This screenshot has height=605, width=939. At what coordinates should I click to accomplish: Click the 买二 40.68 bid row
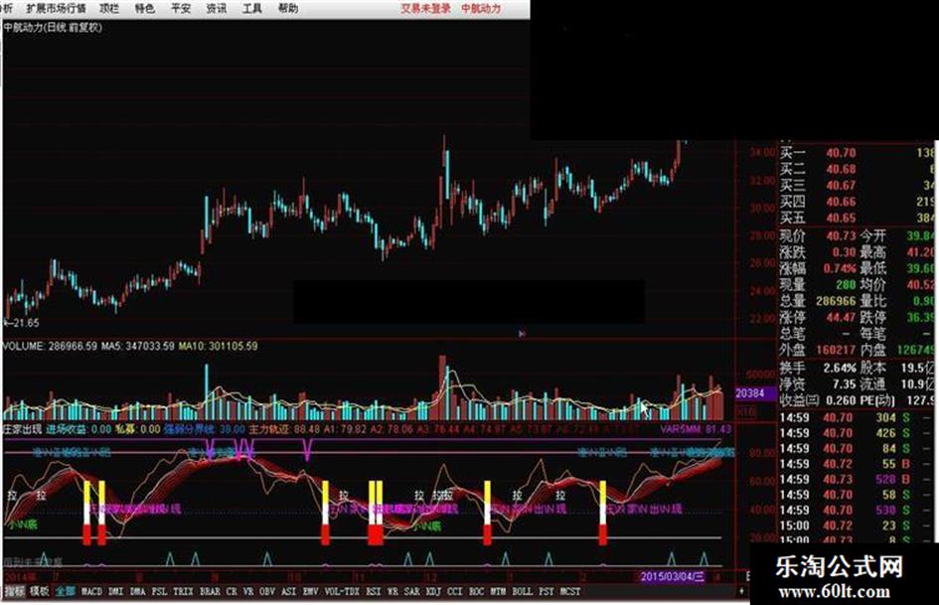[858, 170]
